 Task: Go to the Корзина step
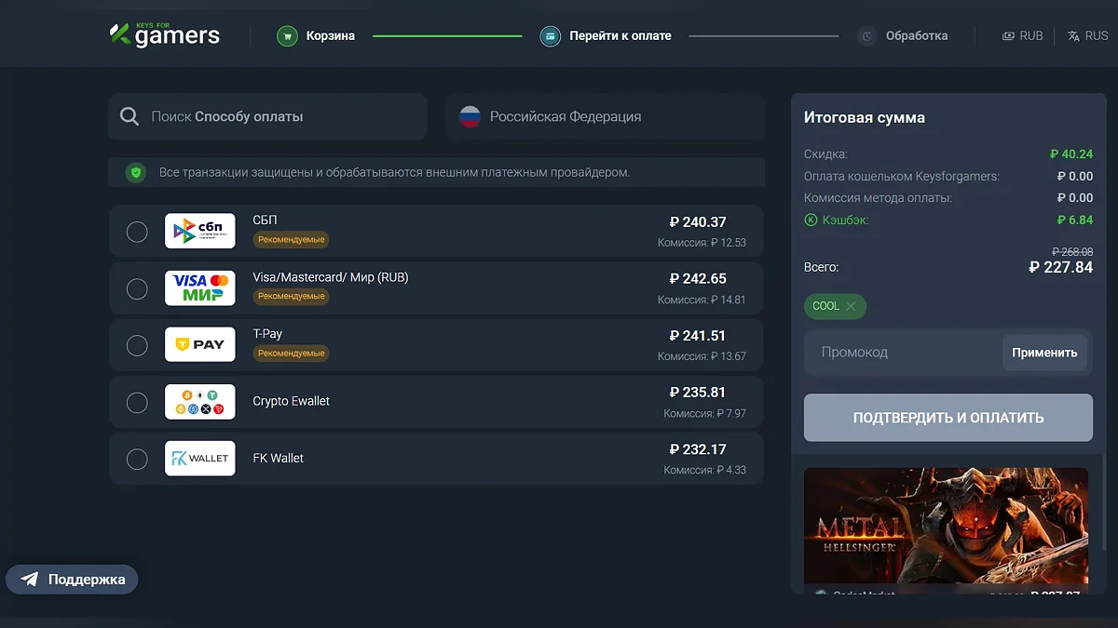coord(316,36)
